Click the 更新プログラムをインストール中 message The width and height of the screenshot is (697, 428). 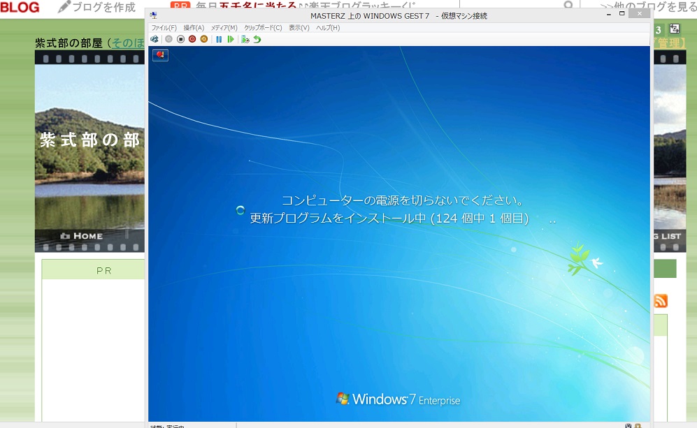tap(389, 218)
